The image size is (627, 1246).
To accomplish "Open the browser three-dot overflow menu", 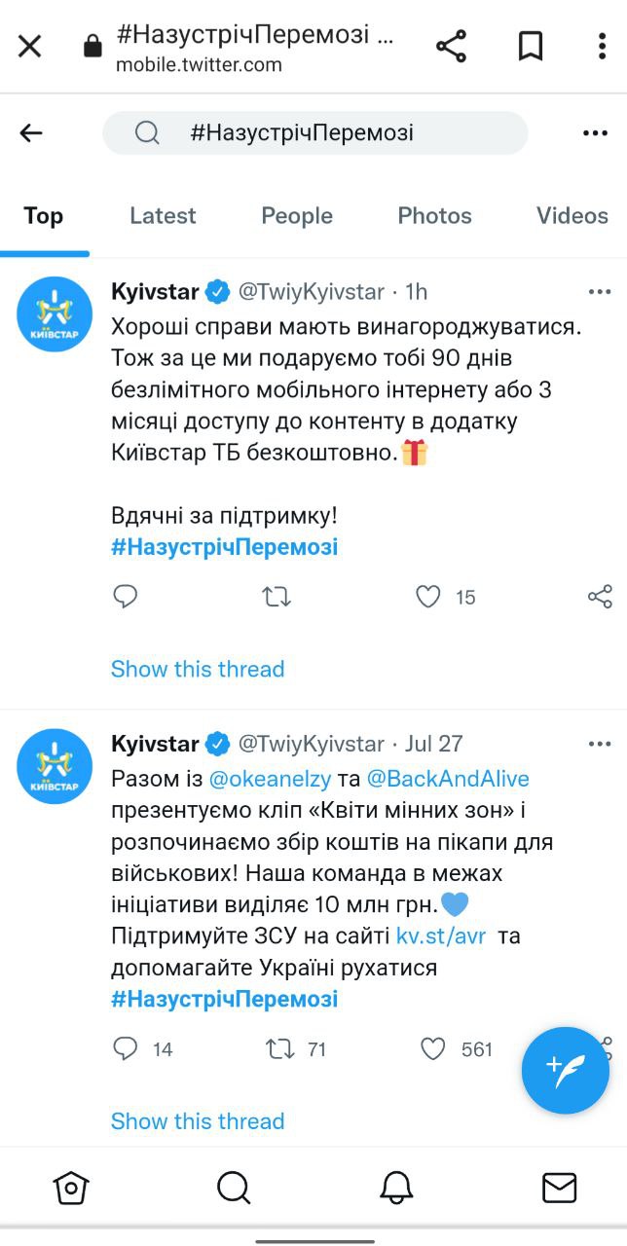I will (x=603, y=46).
